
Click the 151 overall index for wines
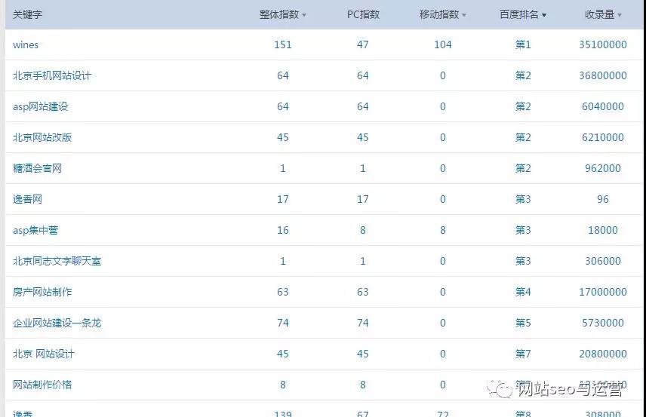282,44
